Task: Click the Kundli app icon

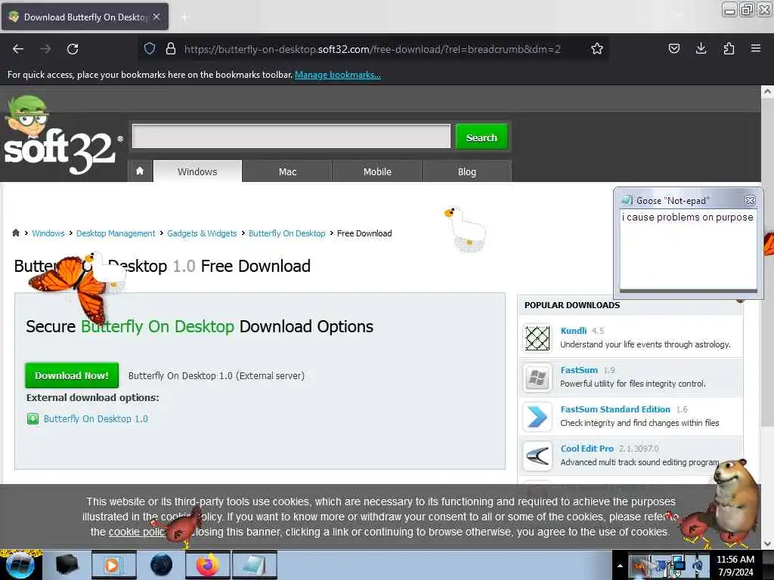Action: click(537, 338)
